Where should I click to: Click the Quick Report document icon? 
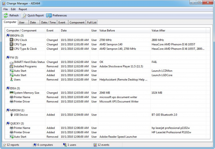[24, 15]
